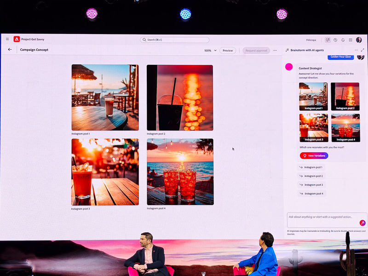This screenshot has height=276, width=368.
Task: Open the user profile avatar
Action: pos(359,40)
